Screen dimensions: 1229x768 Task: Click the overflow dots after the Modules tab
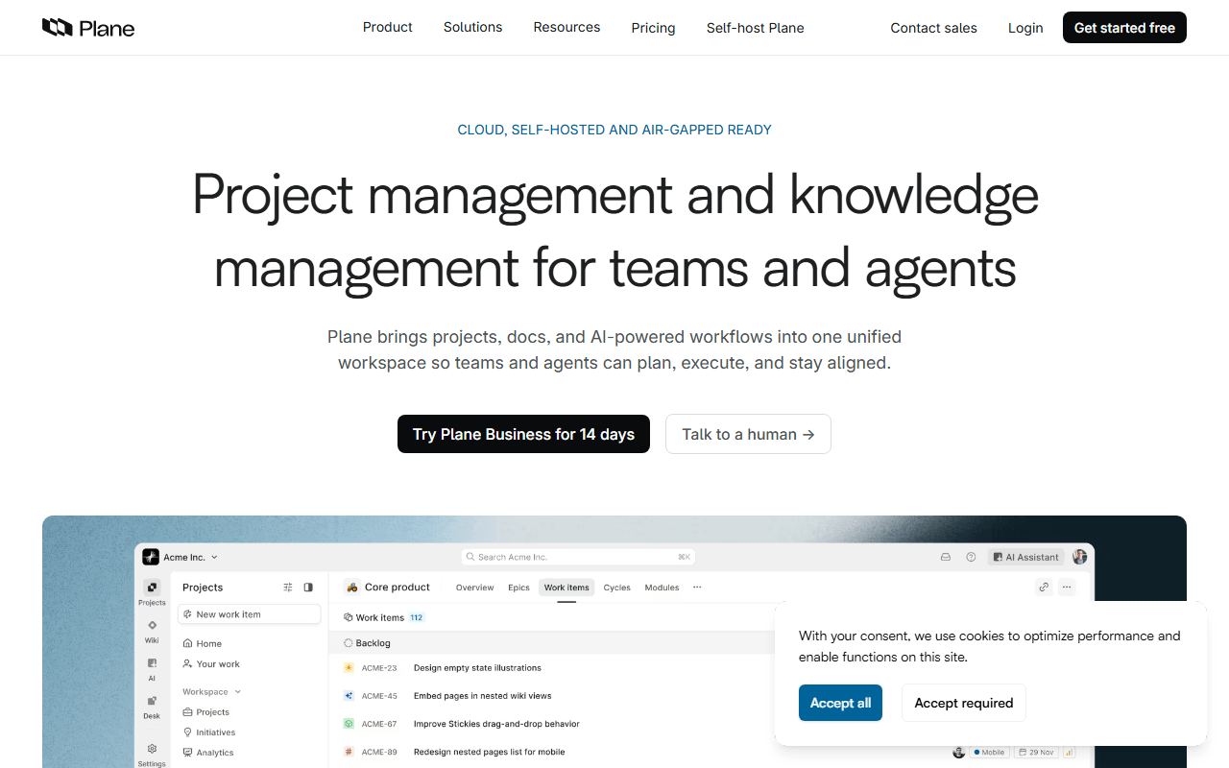pyautogui.click(x=697, y=588)
